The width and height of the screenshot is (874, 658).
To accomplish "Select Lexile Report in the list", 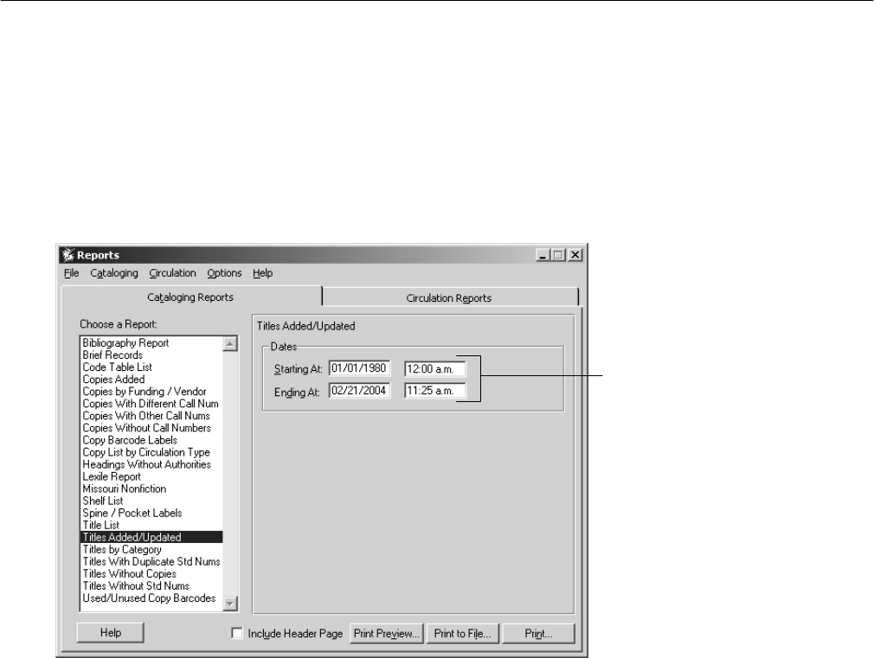I will point(151,477).
